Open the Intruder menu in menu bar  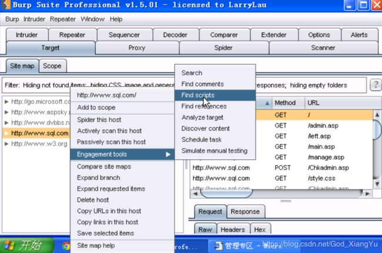coord(34,19)
